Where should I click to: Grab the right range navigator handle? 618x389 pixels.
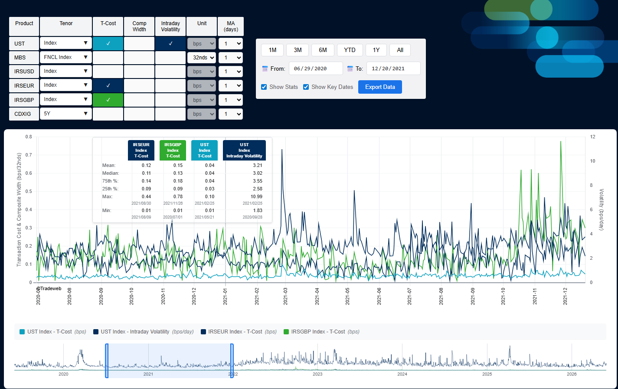[x=232, y=361]
